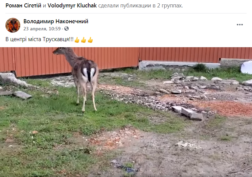Click the middle thumbs-up emoji in post
The image size is (252, 177).
point(84,40)
